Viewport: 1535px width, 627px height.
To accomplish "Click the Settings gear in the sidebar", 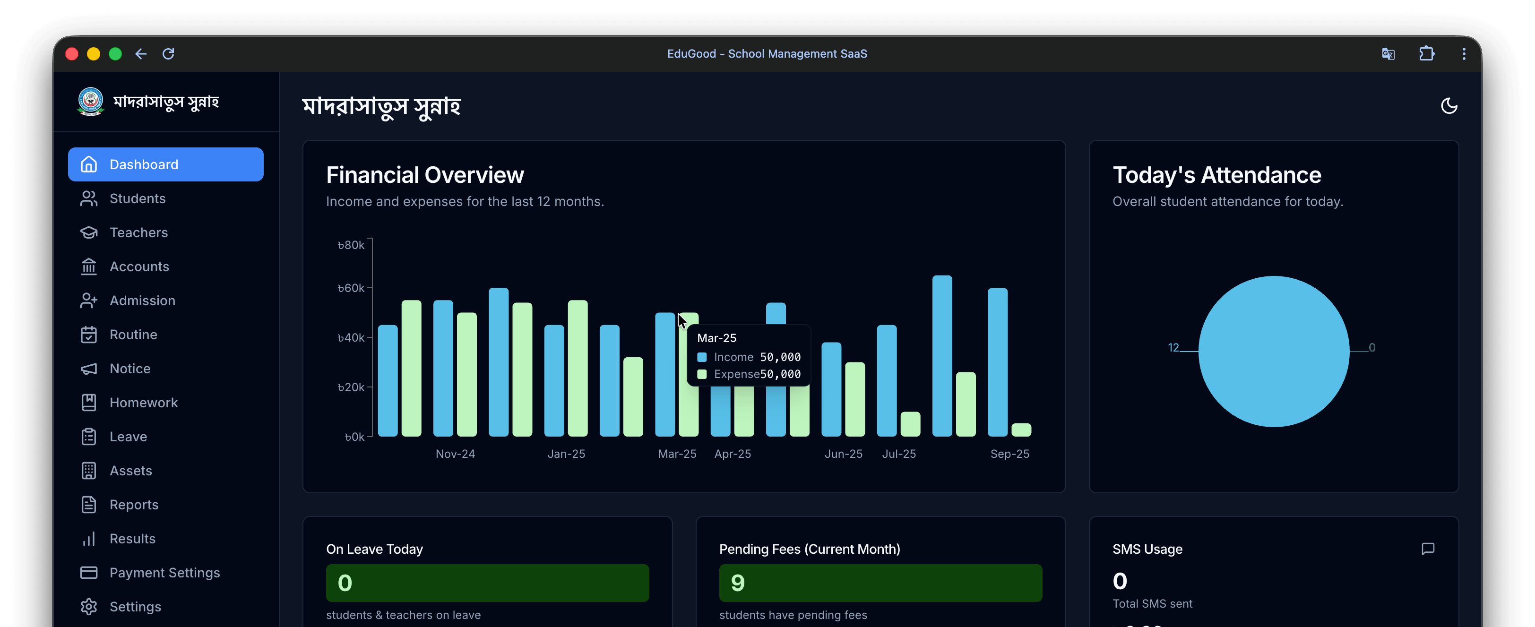I will tap(89, 606).
